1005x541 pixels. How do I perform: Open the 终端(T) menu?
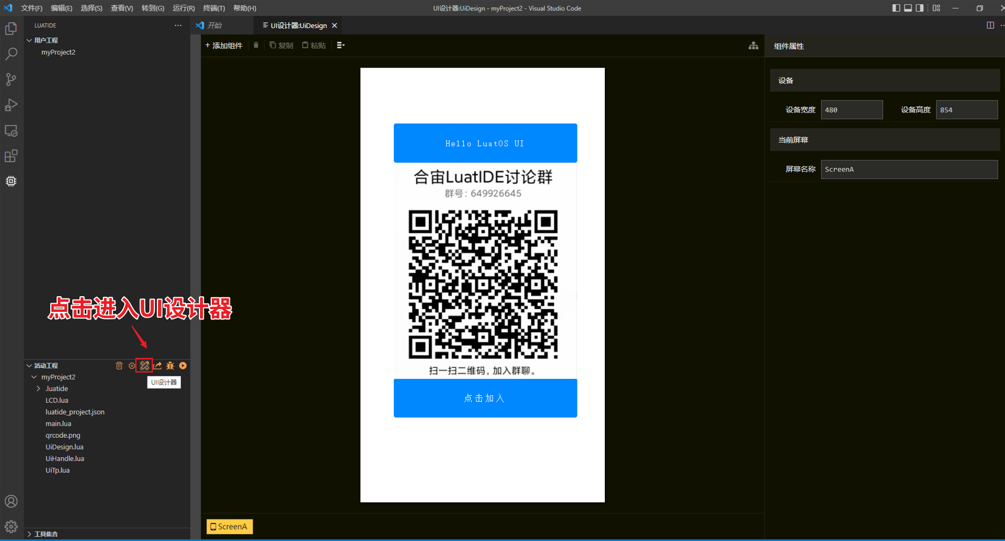[x=213, y=8]
